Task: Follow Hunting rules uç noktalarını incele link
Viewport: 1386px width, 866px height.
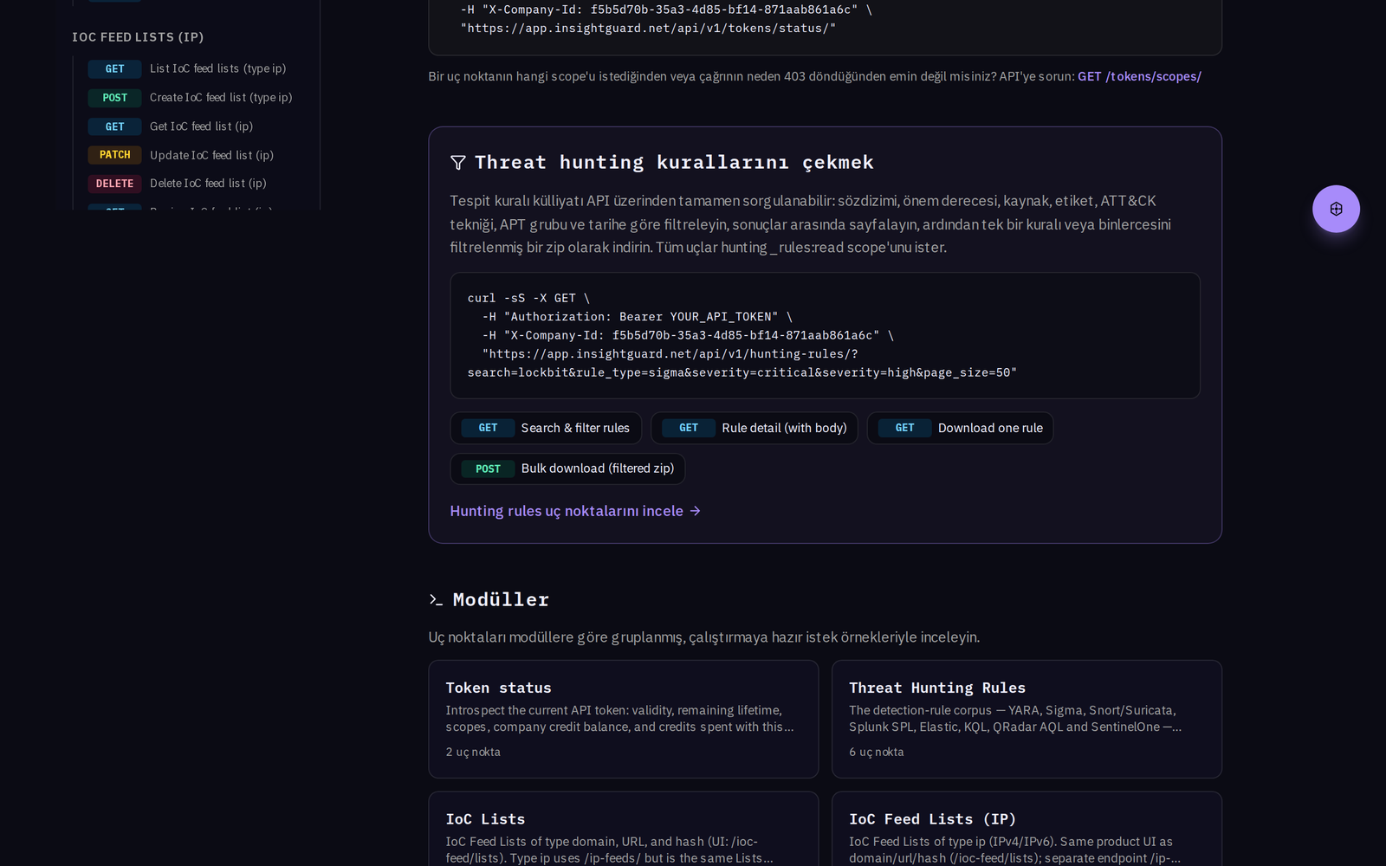Action: [x=575, y=511]
